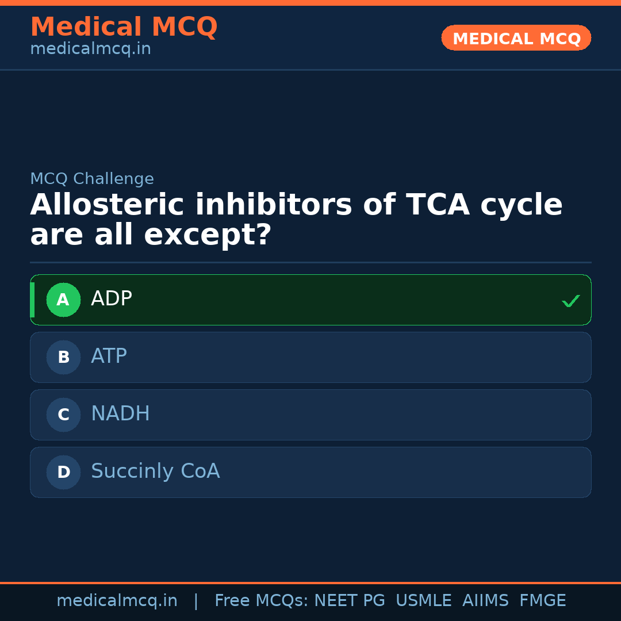
Task: Click the green checkmark beside ADP
Action: 570,301
